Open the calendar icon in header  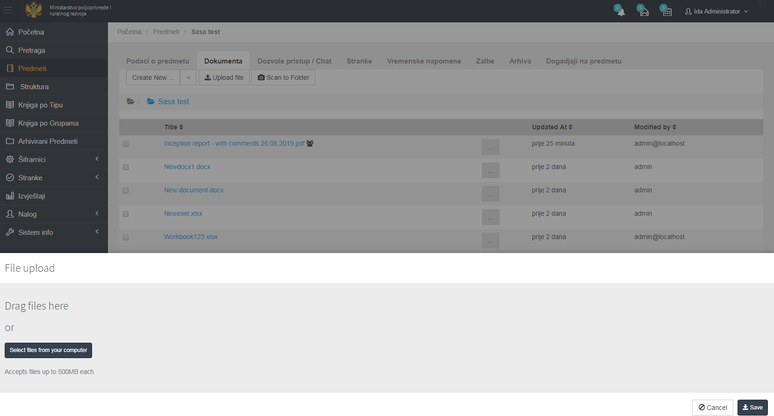pyautogui.click(x=667, y=12)
